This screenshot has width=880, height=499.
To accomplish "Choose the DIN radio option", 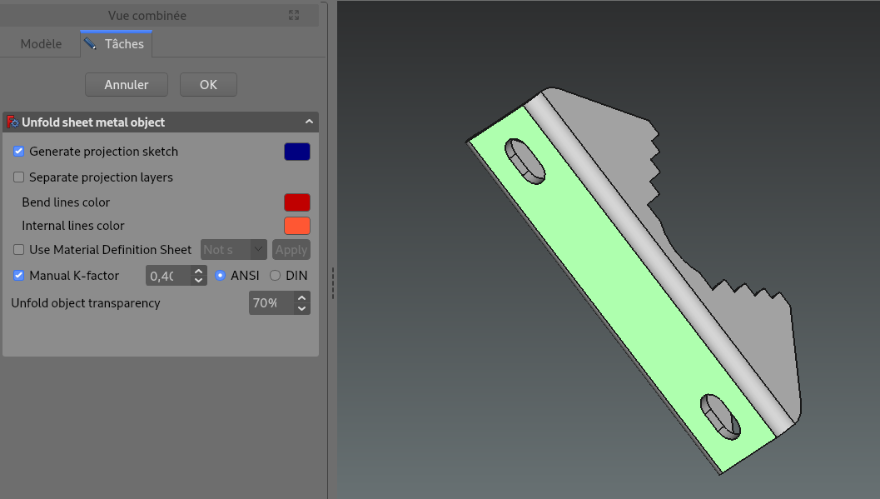I will (x=276, y=276).
